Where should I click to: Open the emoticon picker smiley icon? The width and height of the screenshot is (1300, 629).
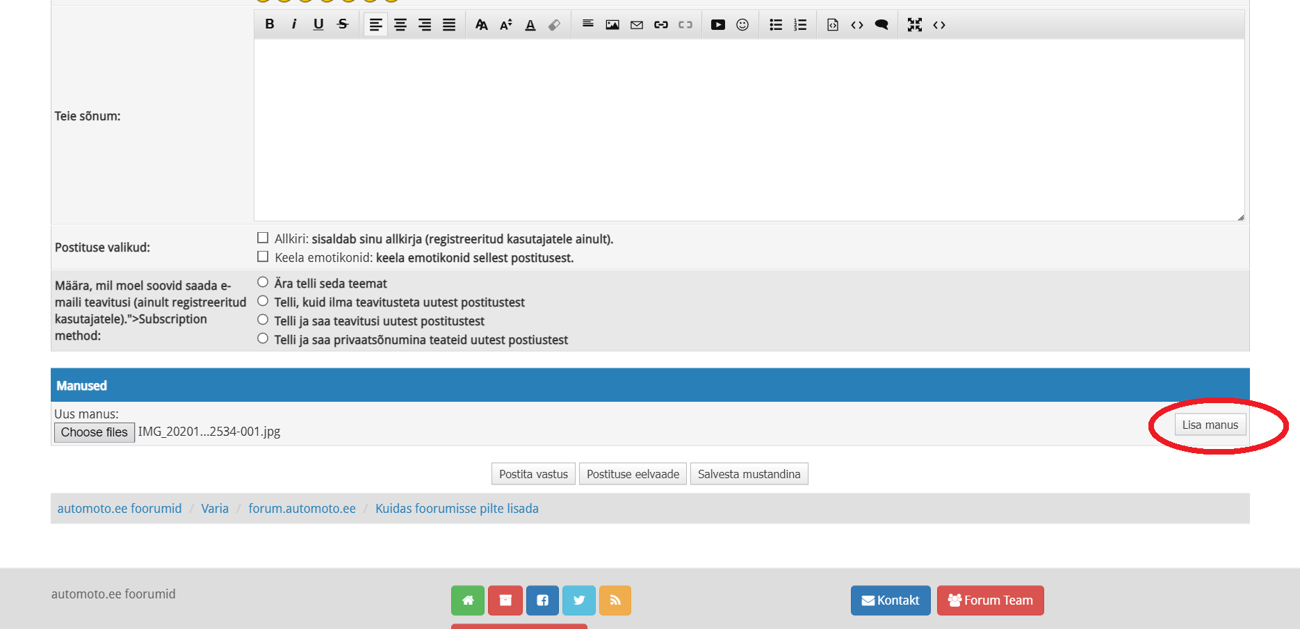(x=742, y=25)
